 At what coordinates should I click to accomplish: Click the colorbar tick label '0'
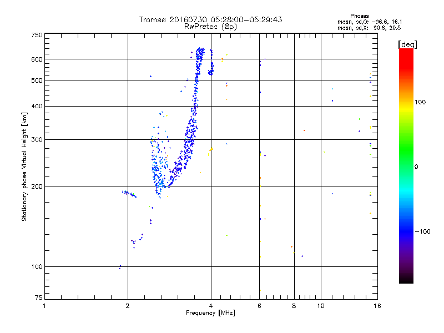pyautogui.click(x=416, y=167)
